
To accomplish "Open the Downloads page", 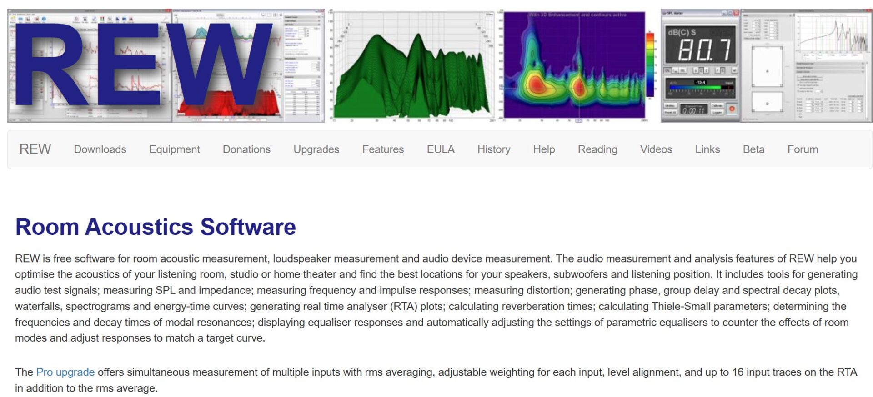I will click(100, 149).
